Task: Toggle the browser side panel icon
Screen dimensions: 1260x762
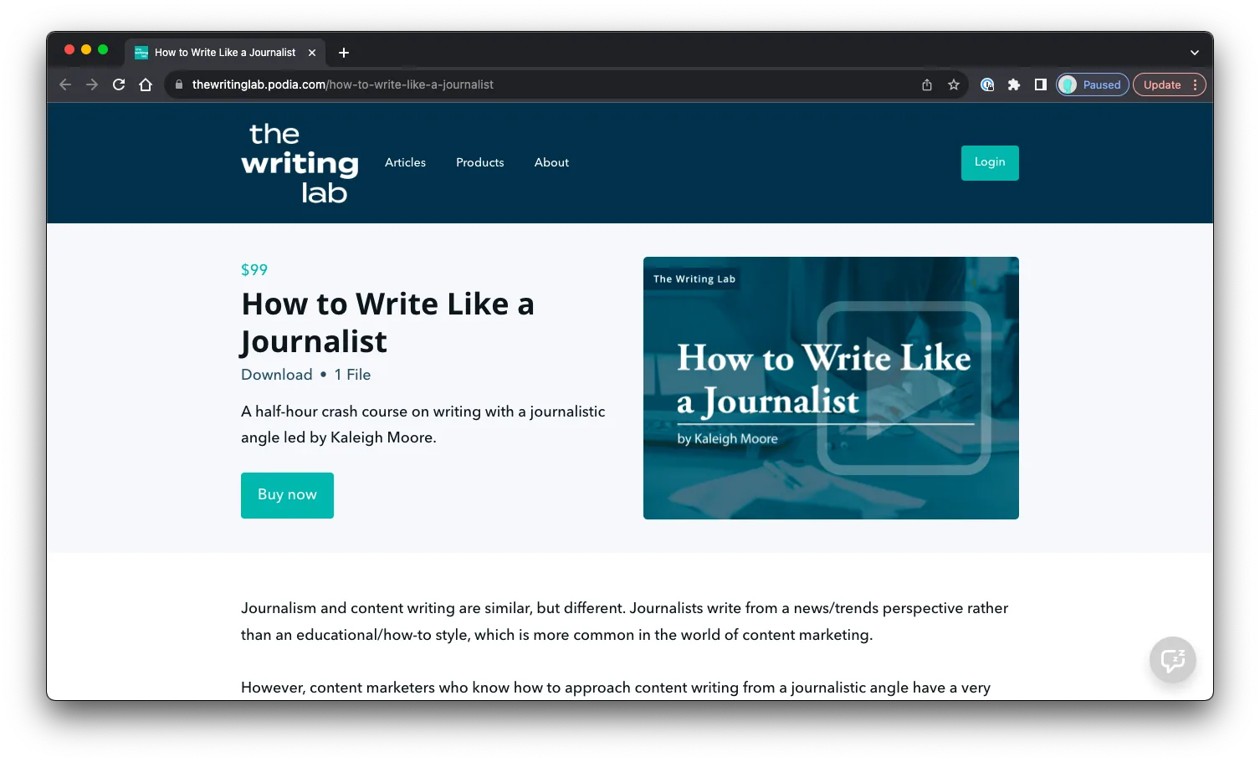Action: click(1041, 84)
